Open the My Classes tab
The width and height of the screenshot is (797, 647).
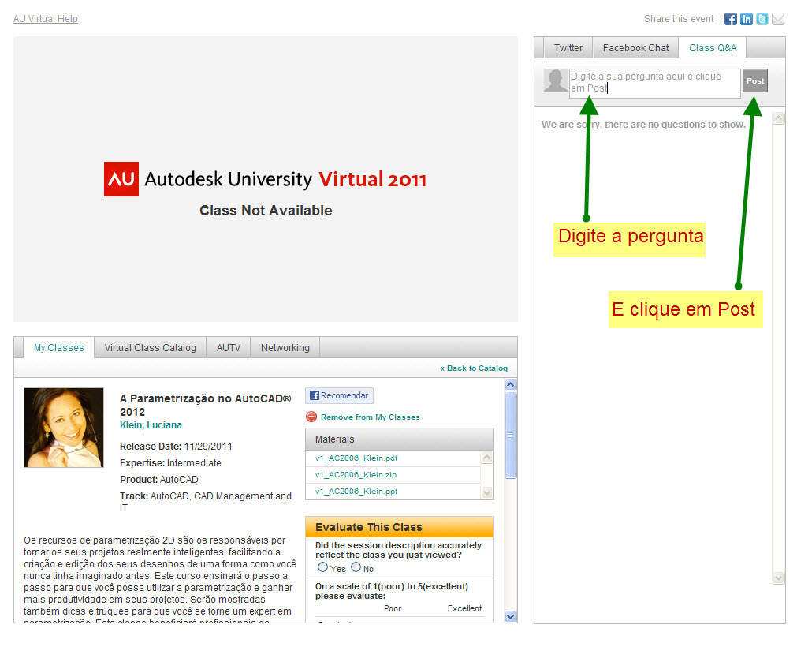coord(58,347)
